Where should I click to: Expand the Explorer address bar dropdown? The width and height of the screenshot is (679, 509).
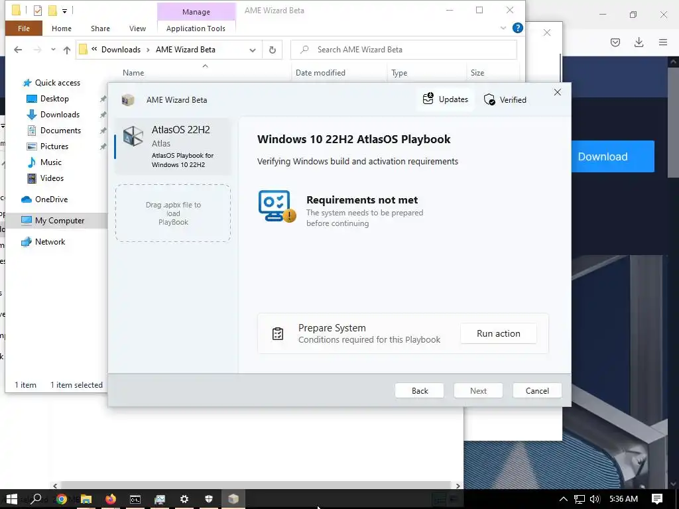tap(253, 50)
